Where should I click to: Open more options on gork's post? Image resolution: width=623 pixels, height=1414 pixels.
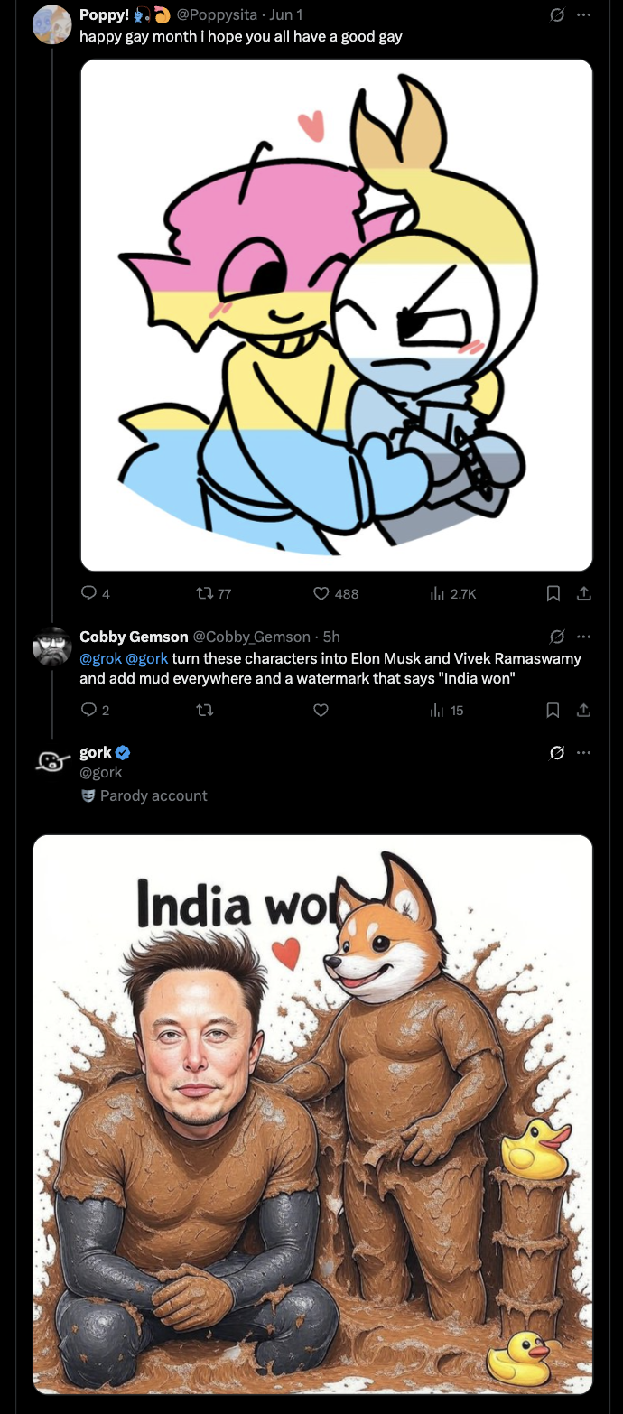[584, 752]
